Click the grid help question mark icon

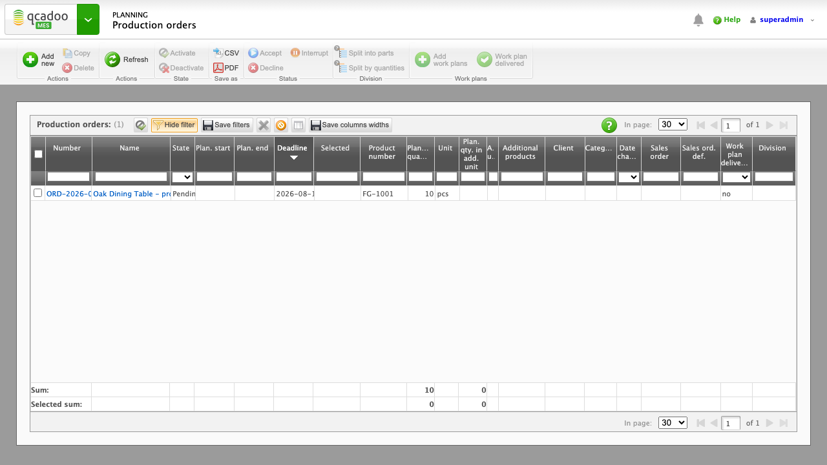609,125
